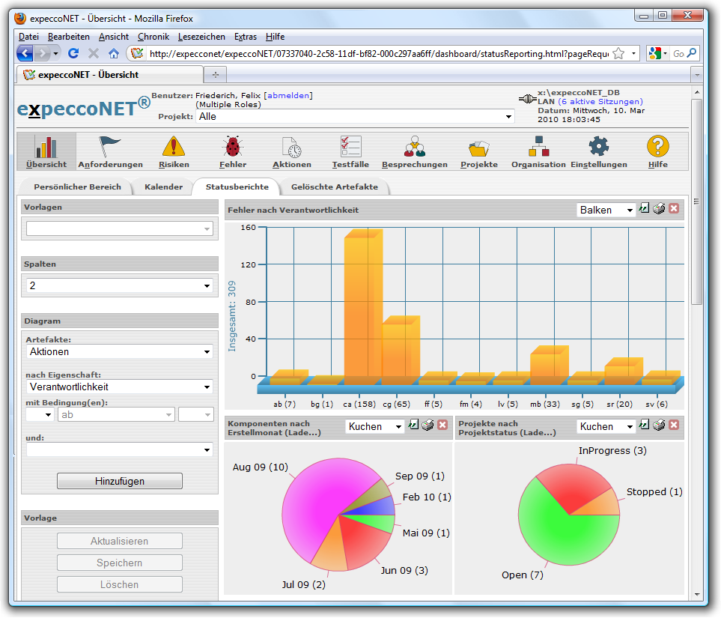721x618 pixels.
Task: Open the Risiken warning section
Action: pyautogui.click(x=174, y=151)
